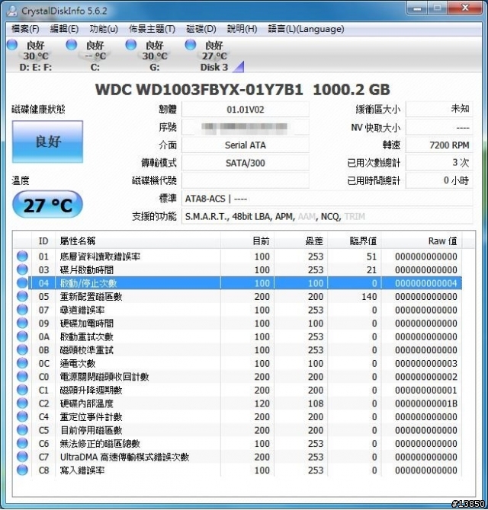Select the 底層資料讀取錯誤率 attribute name

tap(100, 257)
